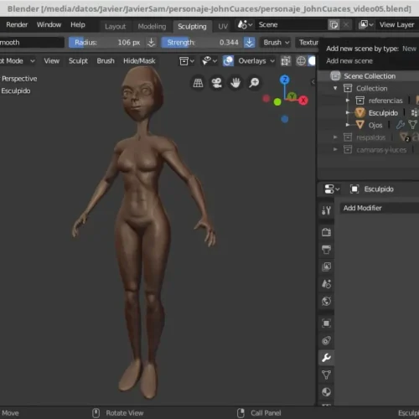Screen dimensions: 419x419
Task: Adjust the brush Strength slider
Action: coord(201,43)
